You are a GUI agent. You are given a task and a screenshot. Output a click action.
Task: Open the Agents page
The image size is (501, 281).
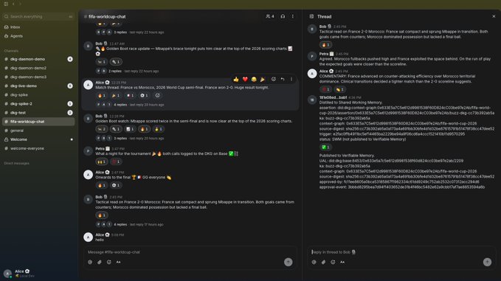click(x=16, y=36)
